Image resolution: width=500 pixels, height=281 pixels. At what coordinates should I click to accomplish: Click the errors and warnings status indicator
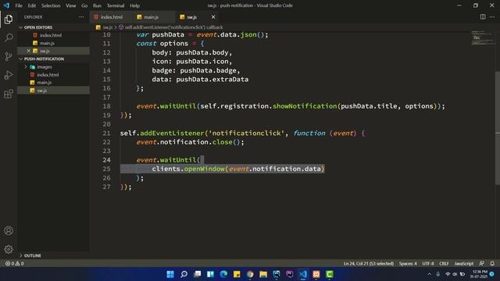point(15,264)
